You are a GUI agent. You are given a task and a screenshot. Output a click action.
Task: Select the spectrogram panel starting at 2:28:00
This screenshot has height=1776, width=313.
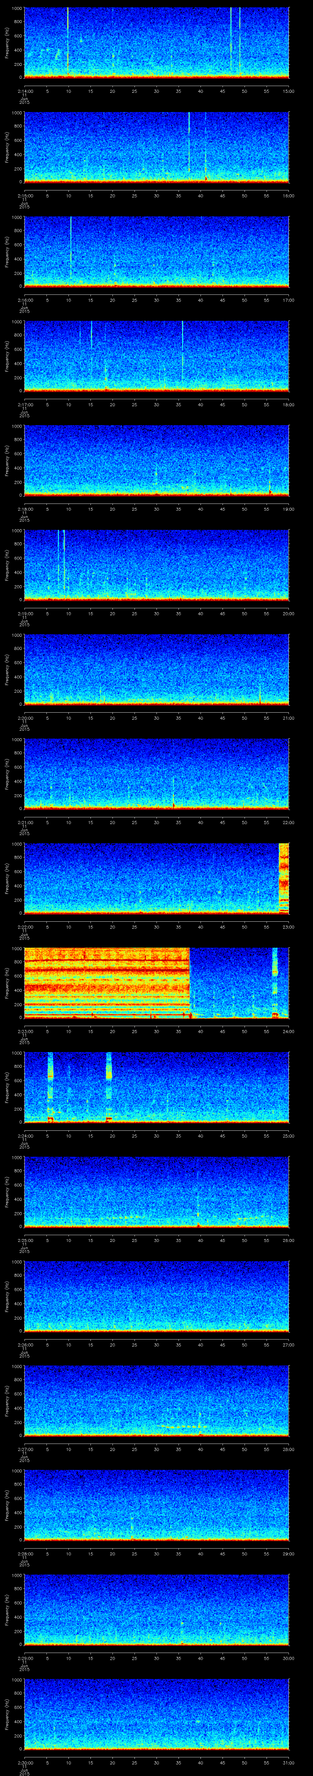pos(156,1504)
